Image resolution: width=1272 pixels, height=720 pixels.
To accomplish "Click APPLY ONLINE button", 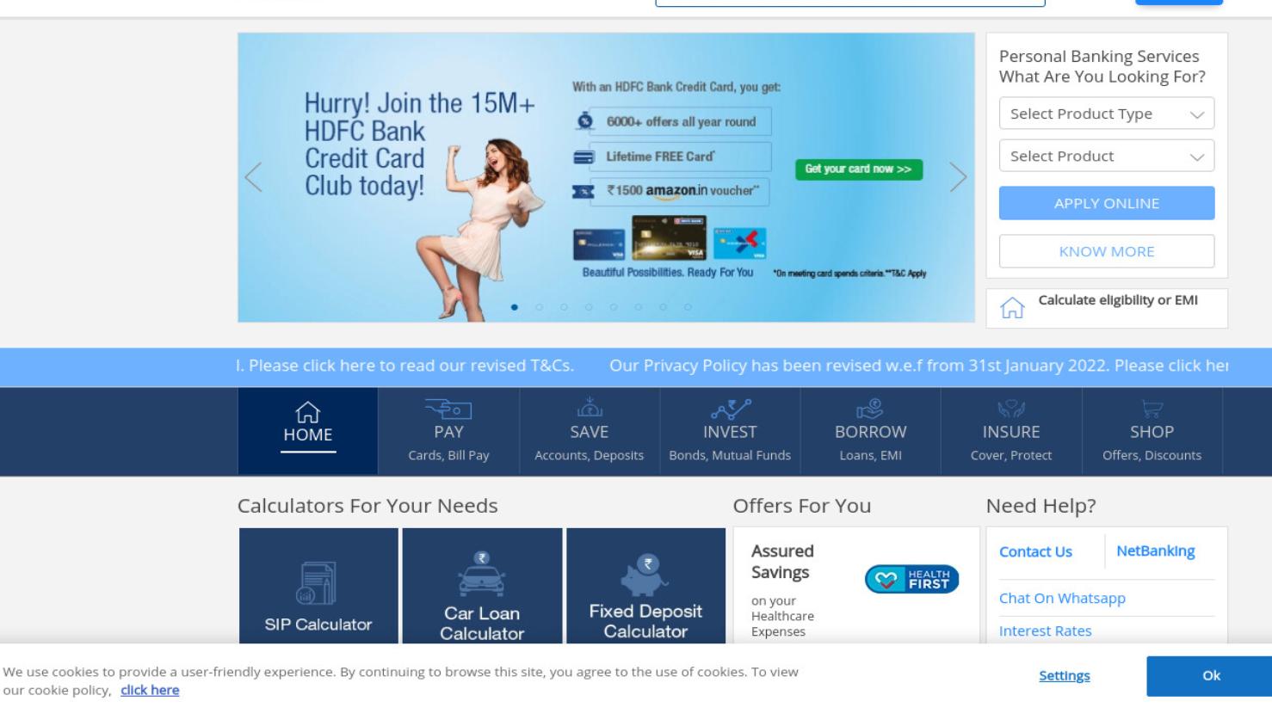I will [1107, 203].
